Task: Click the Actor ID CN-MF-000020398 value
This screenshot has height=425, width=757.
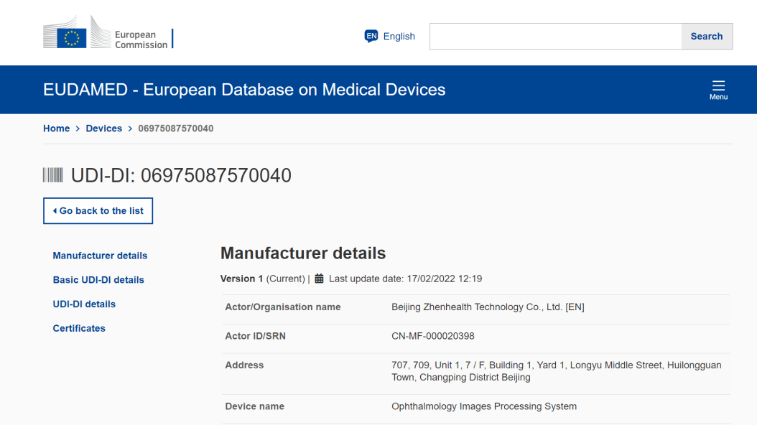Action: point(433,336)
